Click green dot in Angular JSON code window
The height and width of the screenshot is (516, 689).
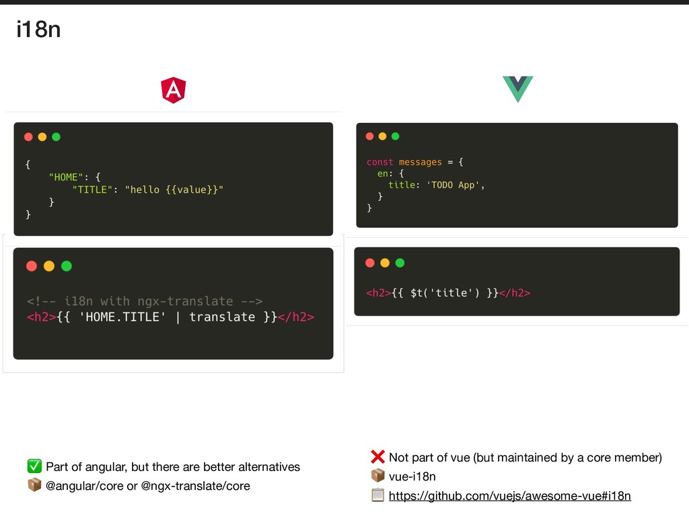pos(57,137)
